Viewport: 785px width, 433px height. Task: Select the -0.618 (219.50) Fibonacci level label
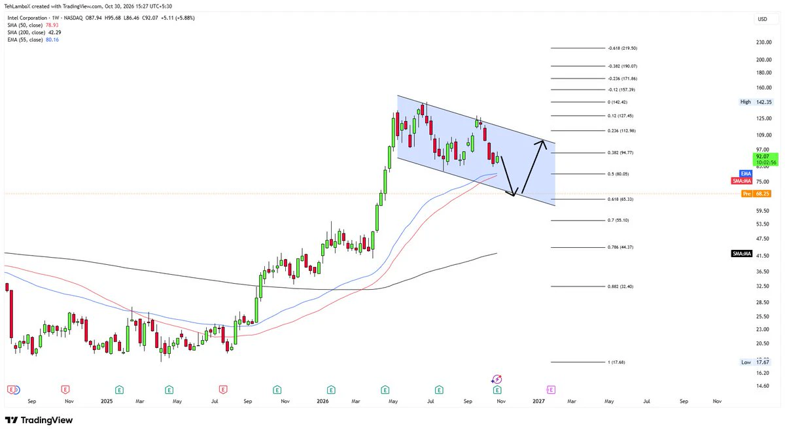pyautogui.click(x=622, y=48)
